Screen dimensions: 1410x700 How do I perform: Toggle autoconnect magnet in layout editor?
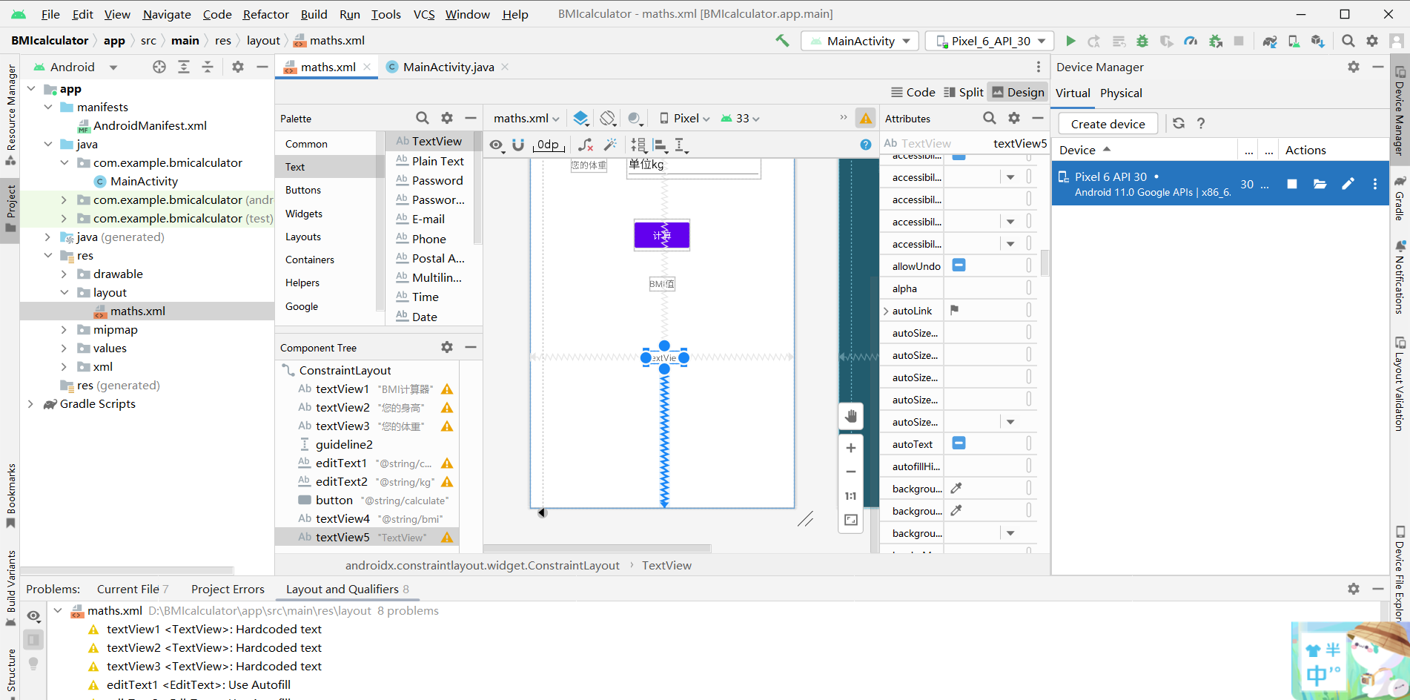518,145
